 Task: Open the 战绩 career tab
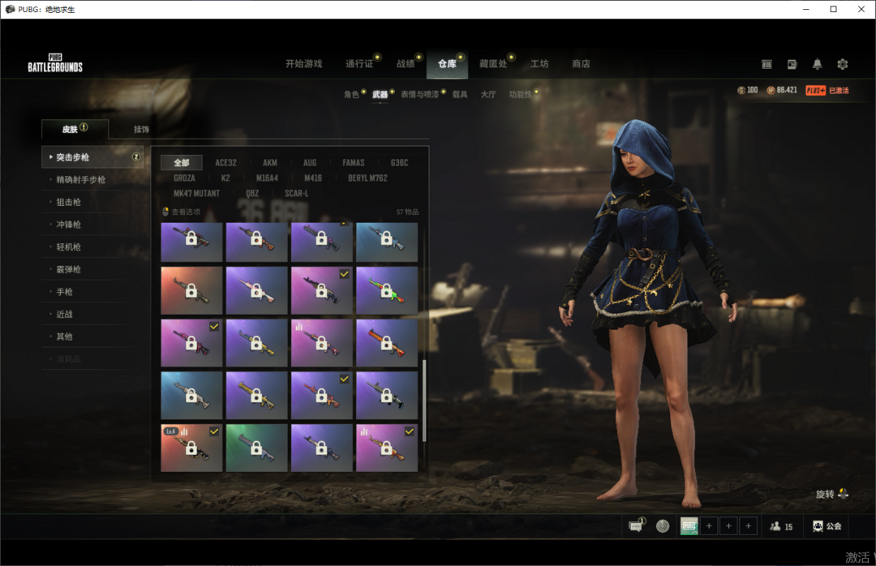click(406, 64)
